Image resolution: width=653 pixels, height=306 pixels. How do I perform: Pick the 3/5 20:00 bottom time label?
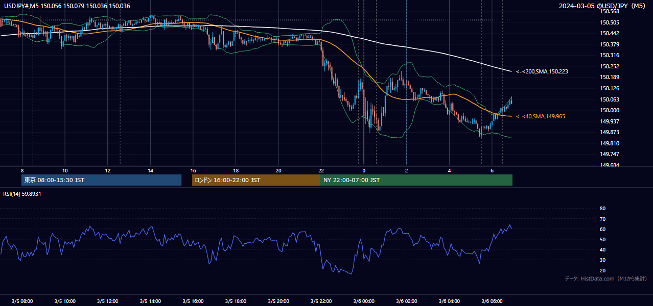click(x=278, y=301)
